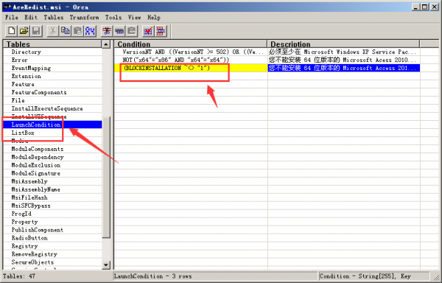This screenshot has height=283, width=442.
Task: Select the ModuleDependency table
Action: (38, 157)
